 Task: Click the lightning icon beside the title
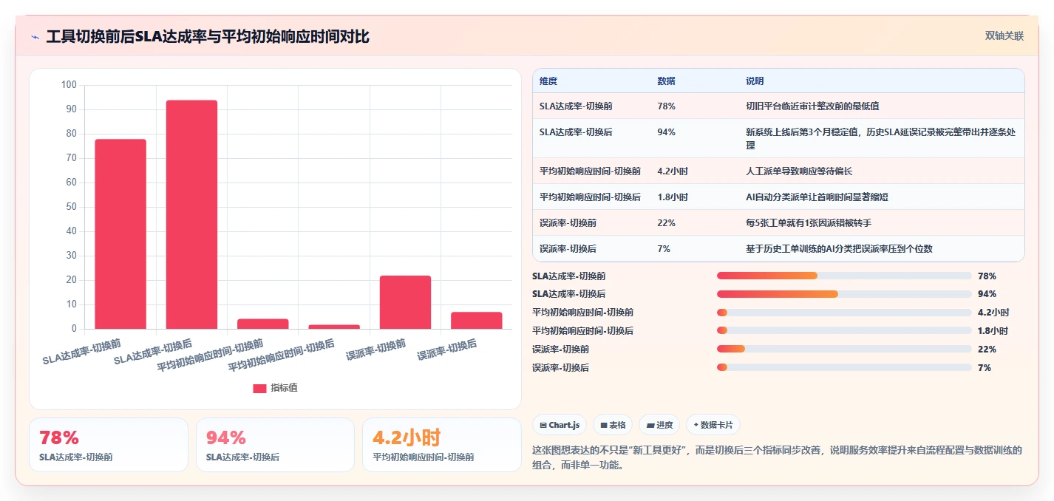click(x=35, y=37)
